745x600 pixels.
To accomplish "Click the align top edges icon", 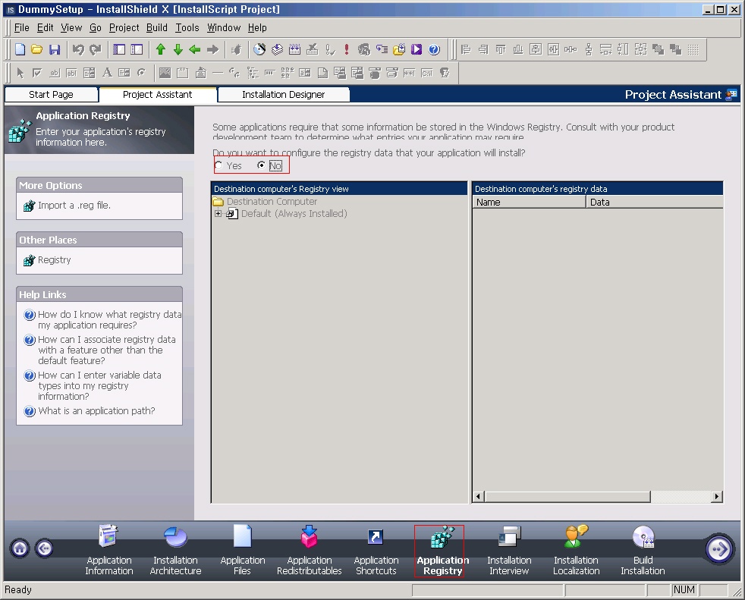I will point(501,49).
